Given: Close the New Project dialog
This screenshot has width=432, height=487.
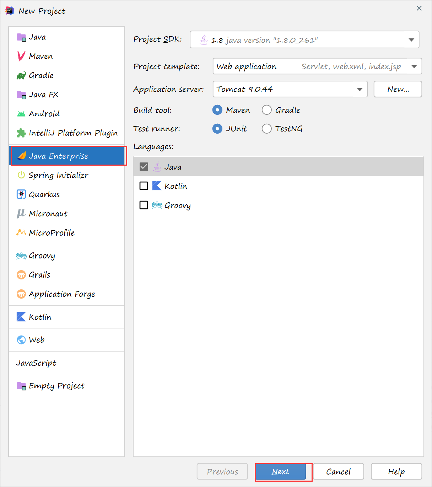Looking at the screenshot, I should [419, 8].
